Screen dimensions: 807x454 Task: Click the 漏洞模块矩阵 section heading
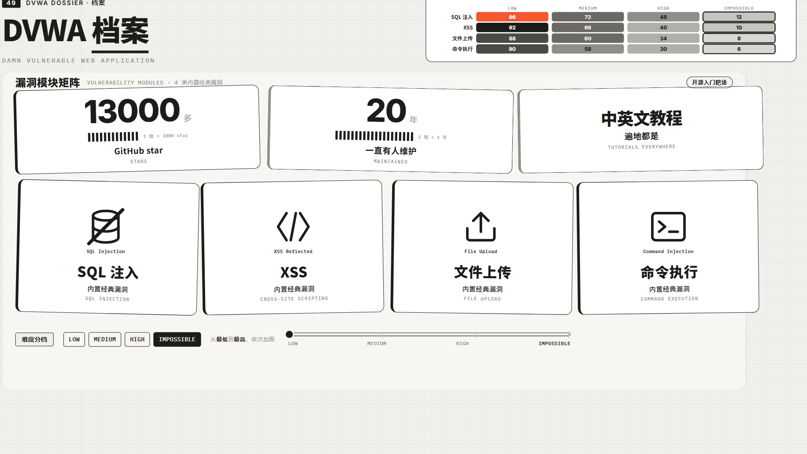(47, 82)
